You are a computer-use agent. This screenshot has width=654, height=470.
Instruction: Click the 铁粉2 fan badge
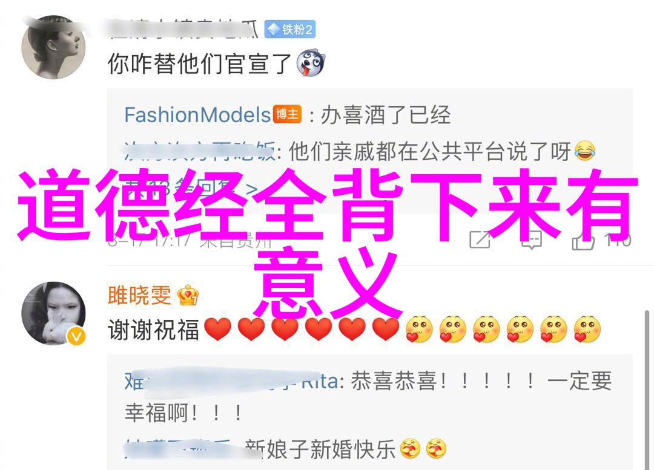pos(290,30)
